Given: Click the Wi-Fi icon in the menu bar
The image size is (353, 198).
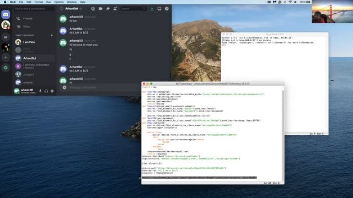Looking at the screenshot, I should click(x=290, y=2).
